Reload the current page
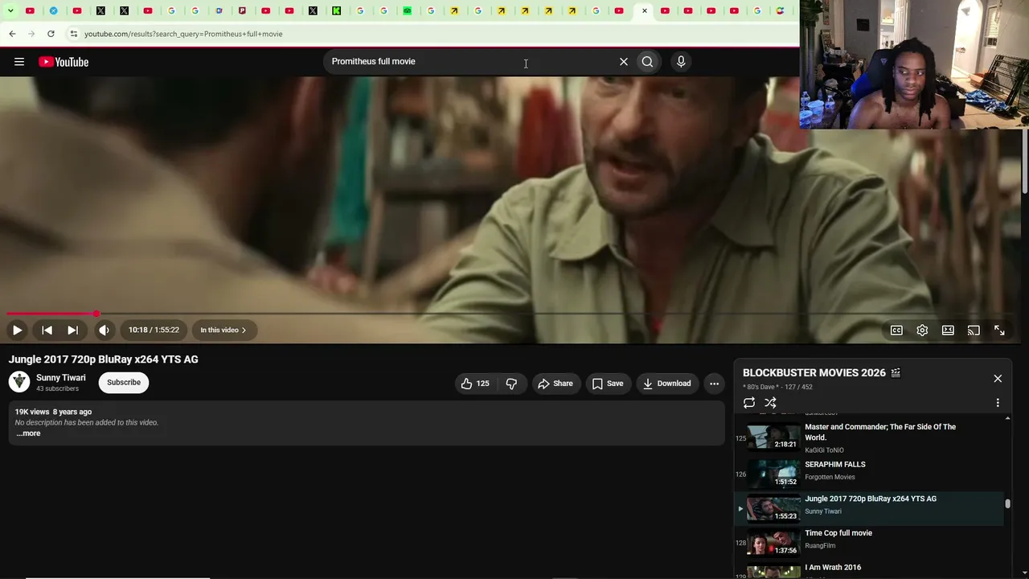 [x=51, y=34]
